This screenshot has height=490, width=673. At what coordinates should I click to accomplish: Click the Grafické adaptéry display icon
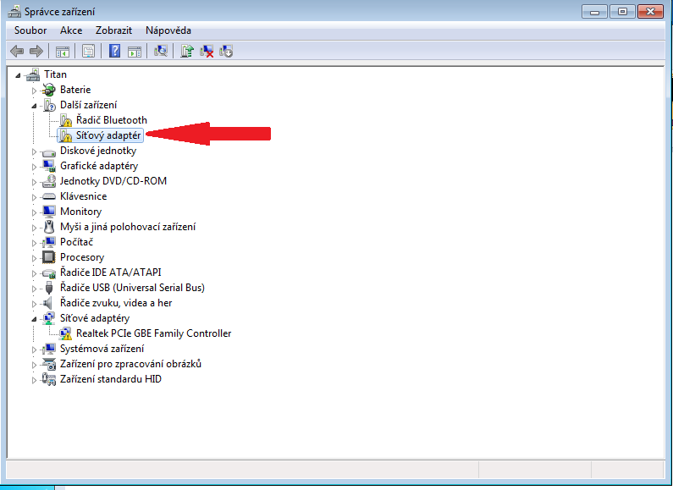tap(49, 166)
